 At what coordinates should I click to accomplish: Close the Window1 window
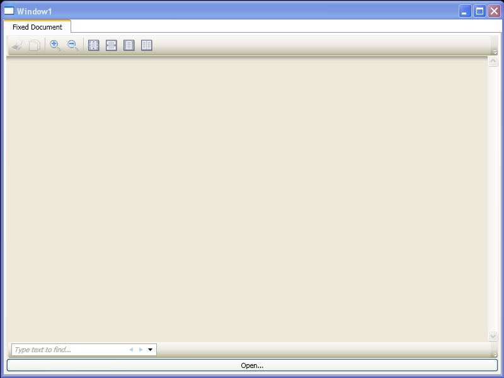tap(494, 11)
